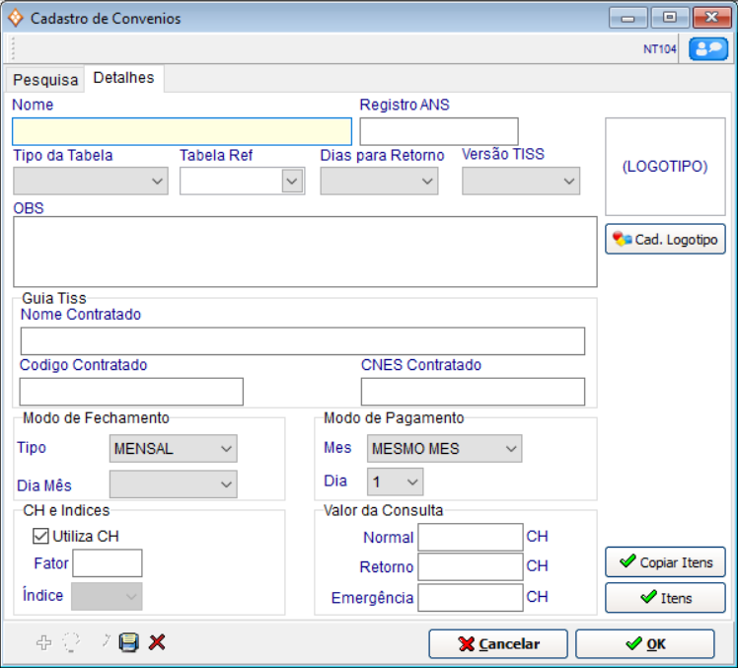Toggle the Utiliza CH checkbox
Screen dimensions: 738x668
coord(41,536)
